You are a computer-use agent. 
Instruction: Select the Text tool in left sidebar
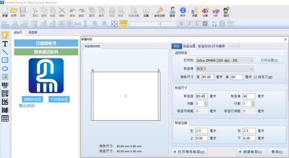coord(5,44)
